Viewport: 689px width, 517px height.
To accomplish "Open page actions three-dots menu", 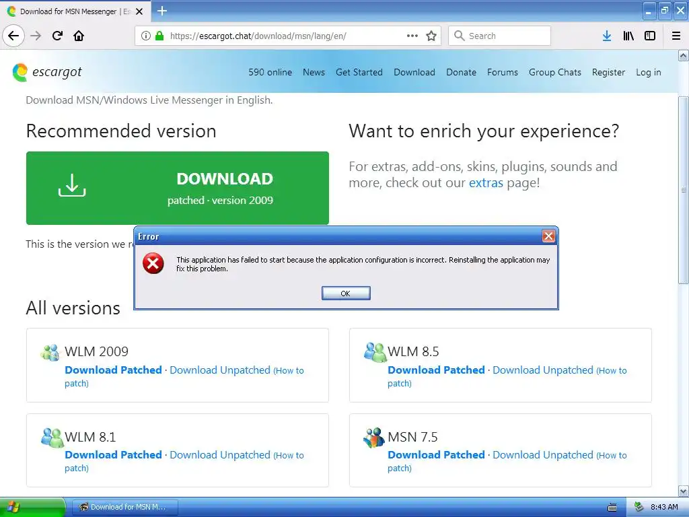I will pyautogui.click(x=412, y=36).
